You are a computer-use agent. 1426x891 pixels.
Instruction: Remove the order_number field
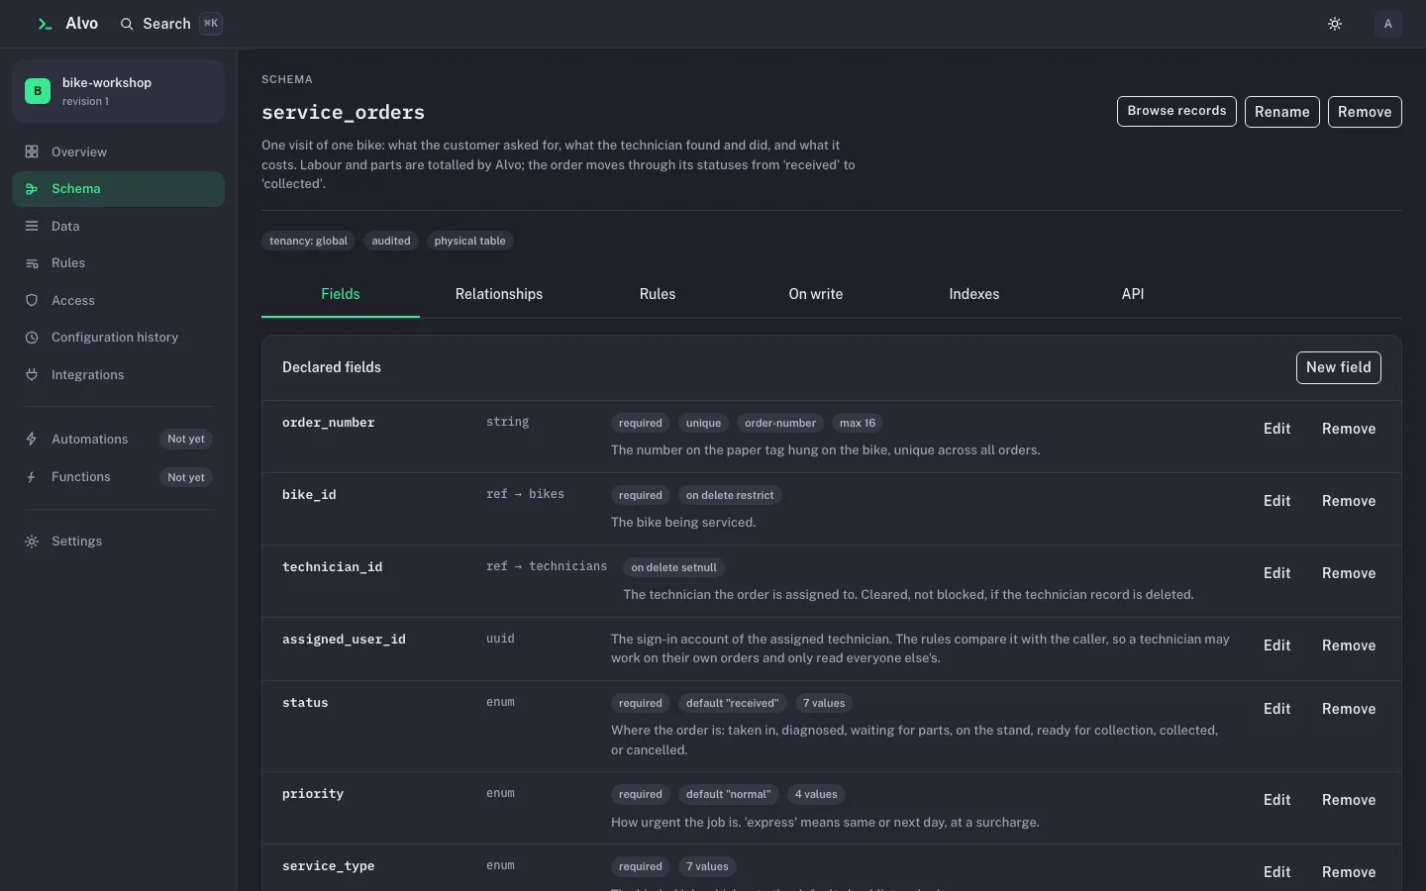pos(1349,429)
